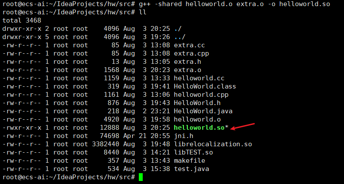The height and width of the screenshot is (184, 344).
Task: Click the green helloworld.so entry in the listing
Action: click(199, 128)
